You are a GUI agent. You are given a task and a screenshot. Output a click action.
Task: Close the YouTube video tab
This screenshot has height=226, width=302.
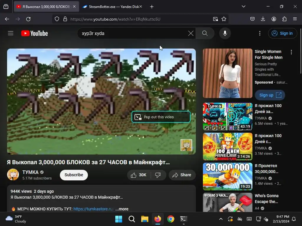[x=74, y=6]
